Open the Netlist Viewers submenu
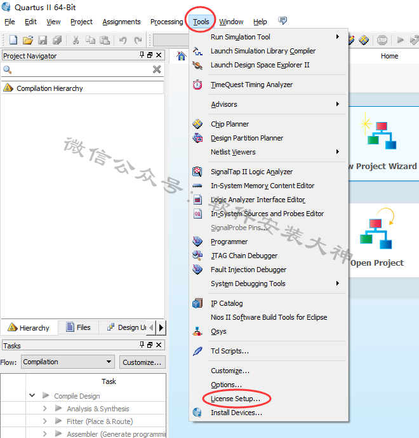 tap(269, 152)
